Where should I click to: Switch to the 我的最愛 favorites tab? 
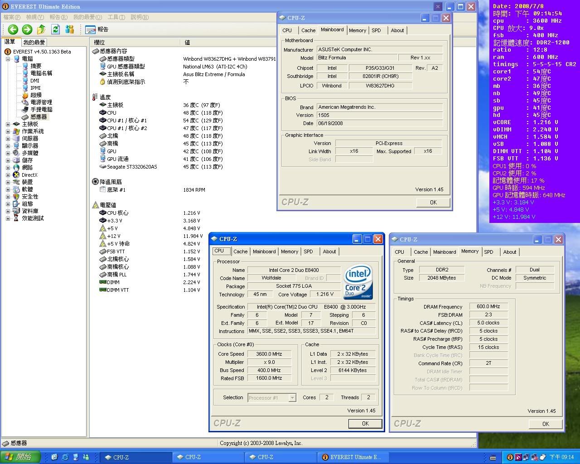[34, 42]
